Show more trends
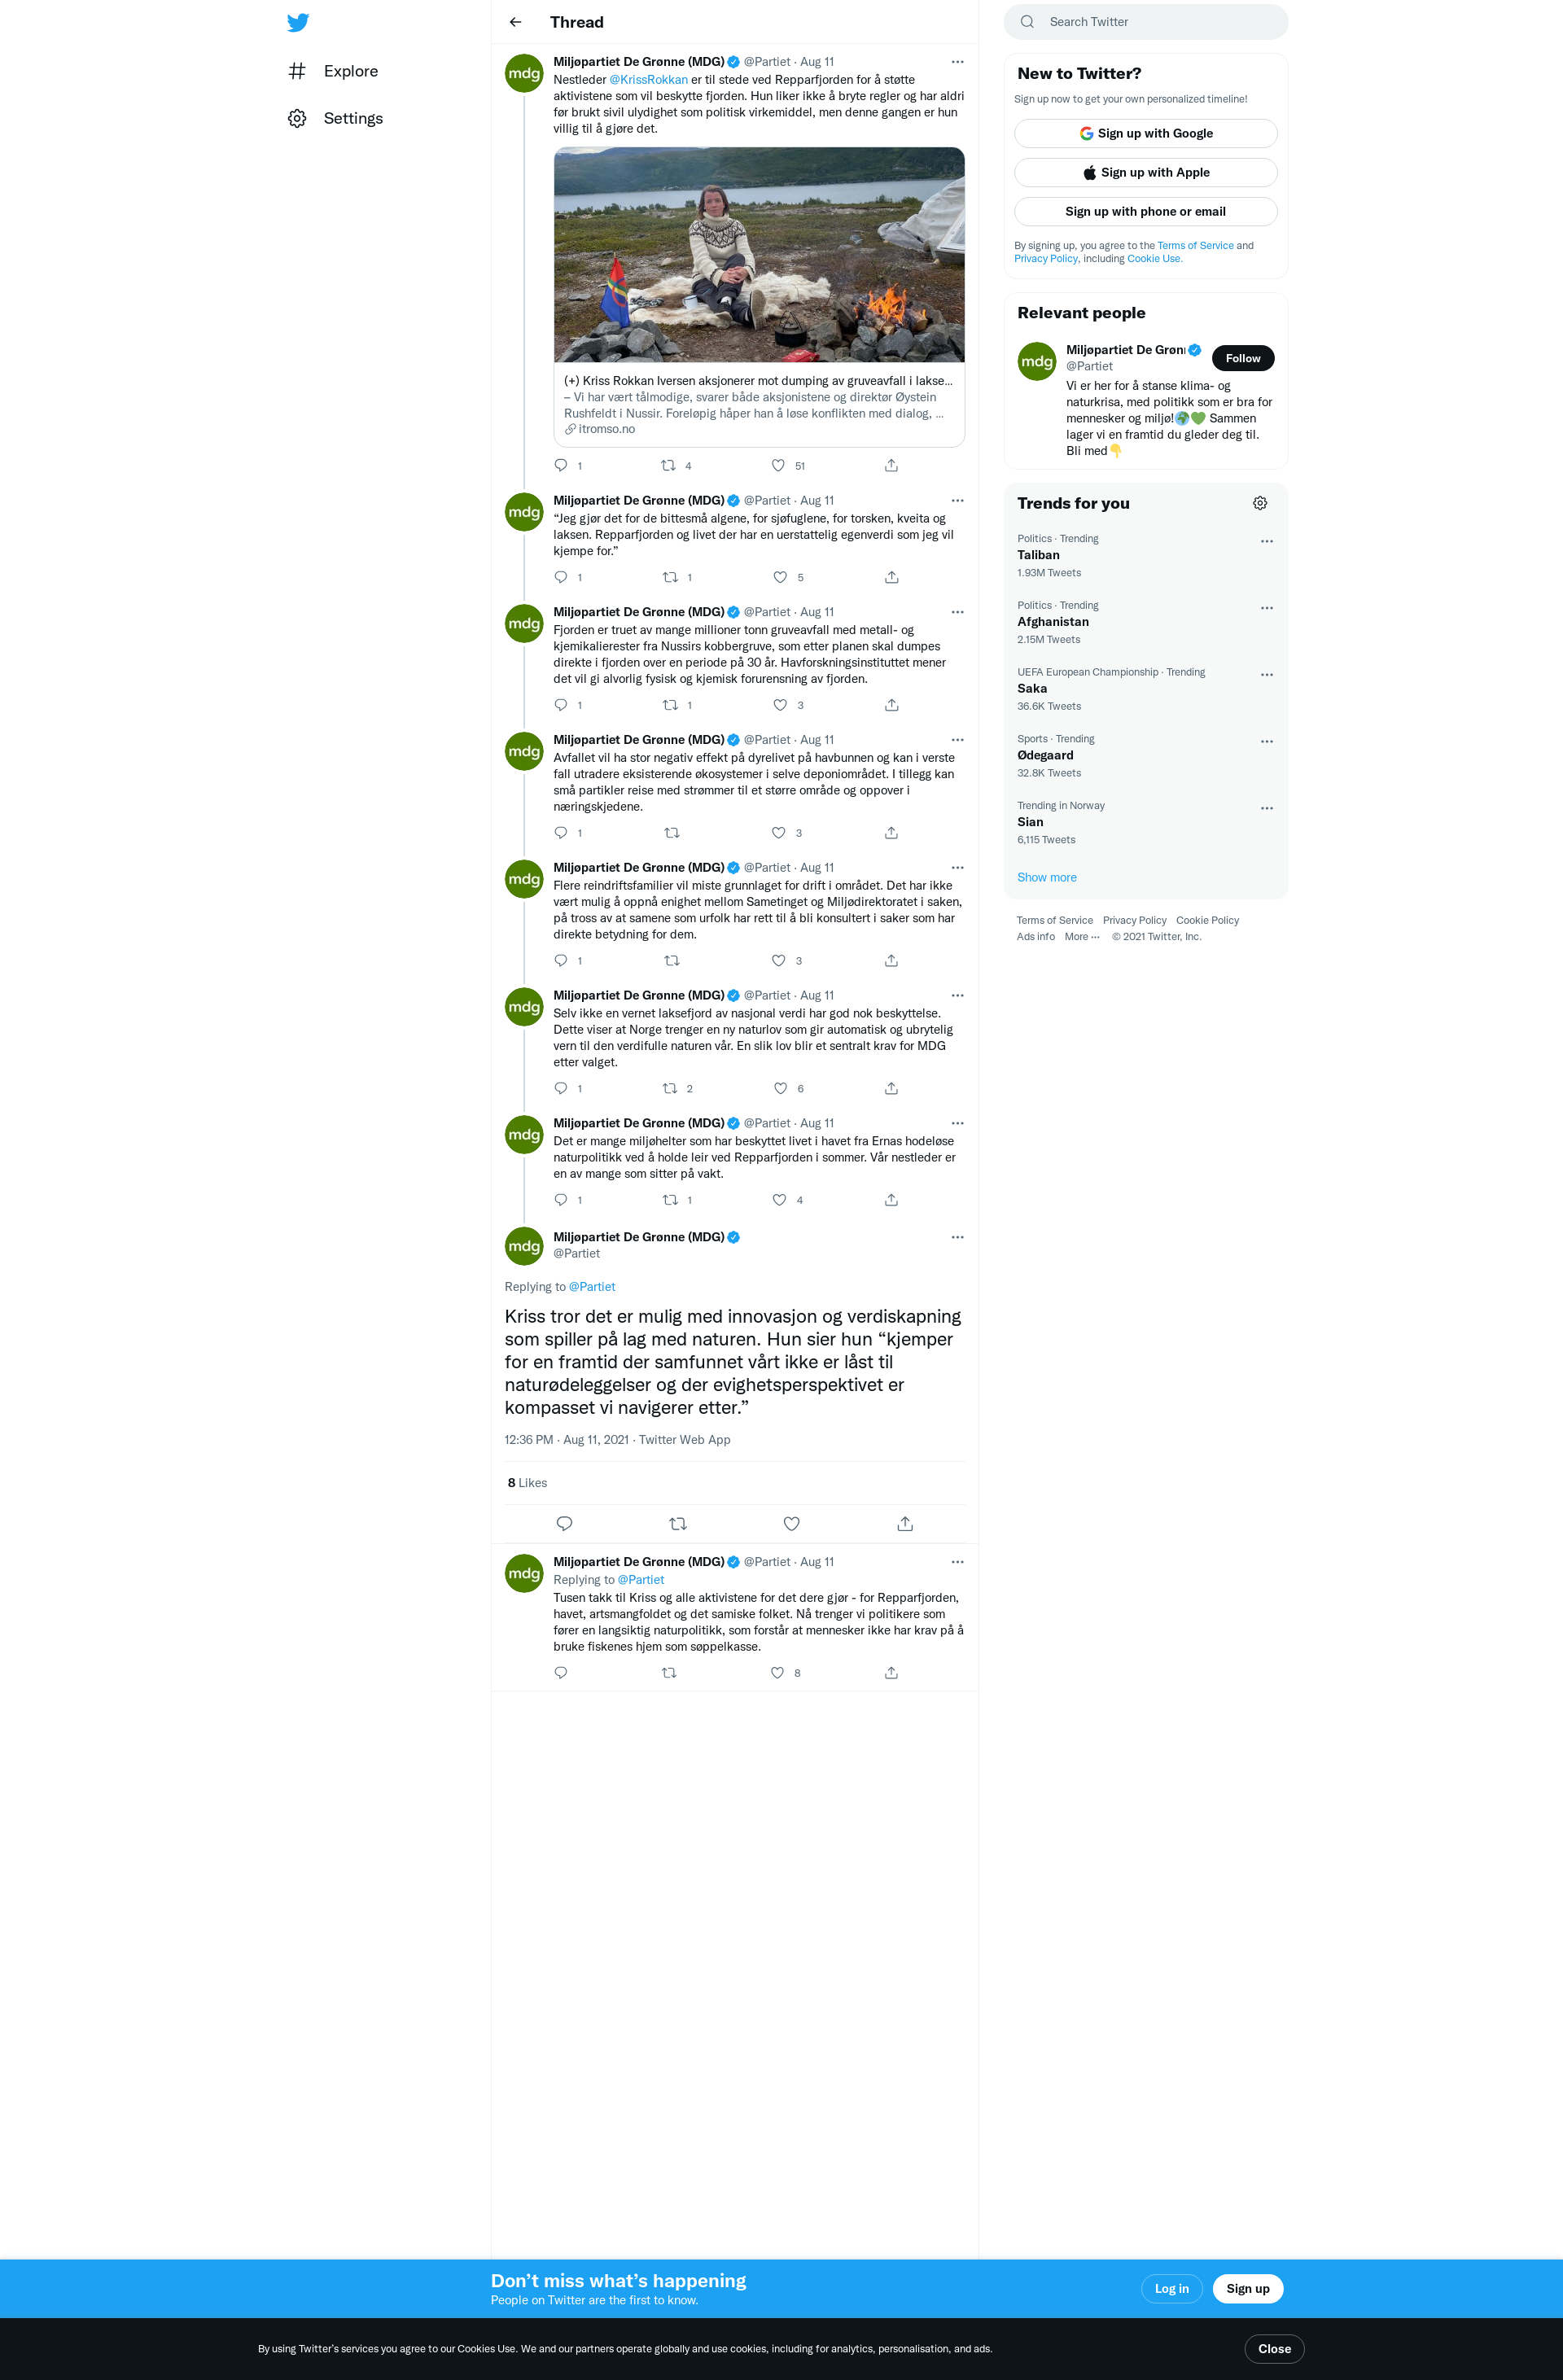The height and width of the screenshot is (2380, 1563). (x=1046, y=877)
